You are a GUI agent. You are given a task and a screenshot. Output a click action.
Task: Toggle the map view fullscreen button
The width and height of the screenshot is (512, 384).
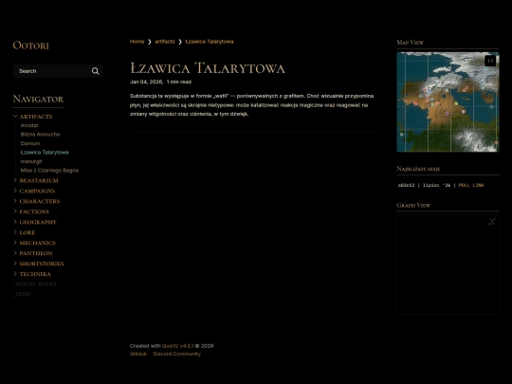point(490,61)
